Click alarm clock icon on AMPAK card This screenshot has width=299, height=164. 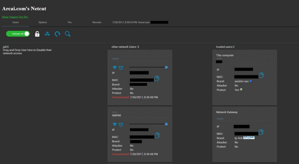pos(121,124)
